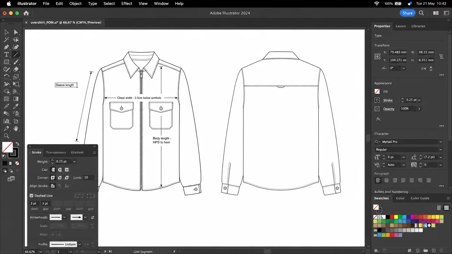This screenshot has width=452, height=254.
Task: Edit the miter Limit field
Action: pyautogui.click(x=89, y=178)
